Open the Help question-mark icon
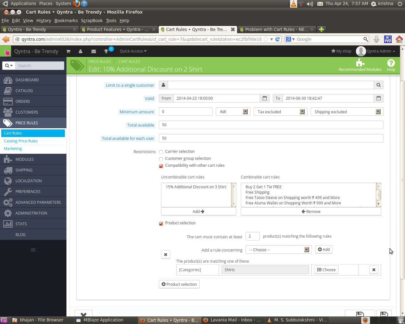The image size is (405, 324). (391, 63)
